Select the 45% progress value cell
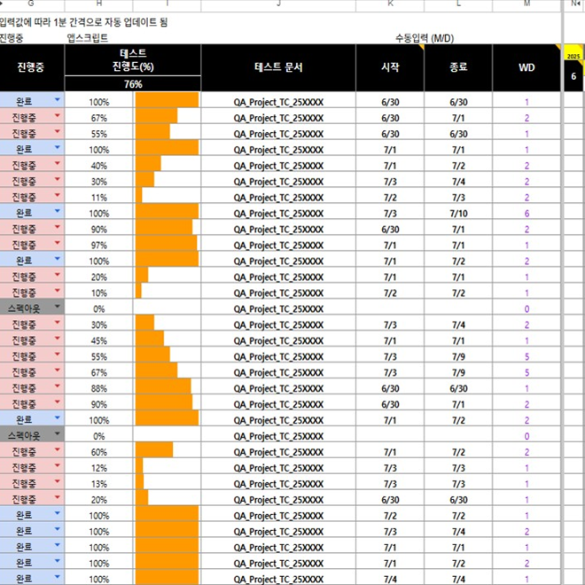 click(x=99, y=340)
